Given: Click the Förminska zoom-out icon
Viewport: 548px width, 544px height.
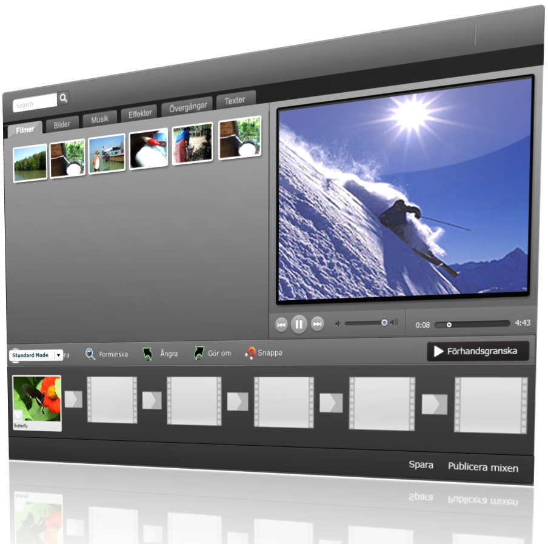Looking at the screenshot, I should (90, 354).
